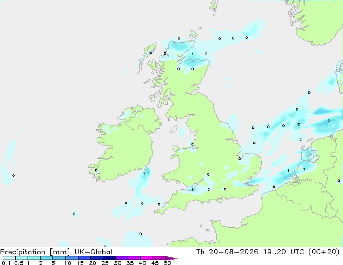343x265 pixels.
Task: Click the 25–30 mm dark navy swatch
Action: pyautogui.click(x=109, y=258)
